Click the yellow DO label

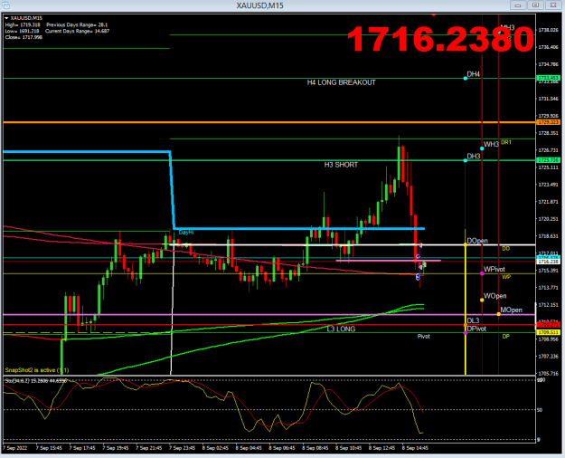click(x=506, y=249)
